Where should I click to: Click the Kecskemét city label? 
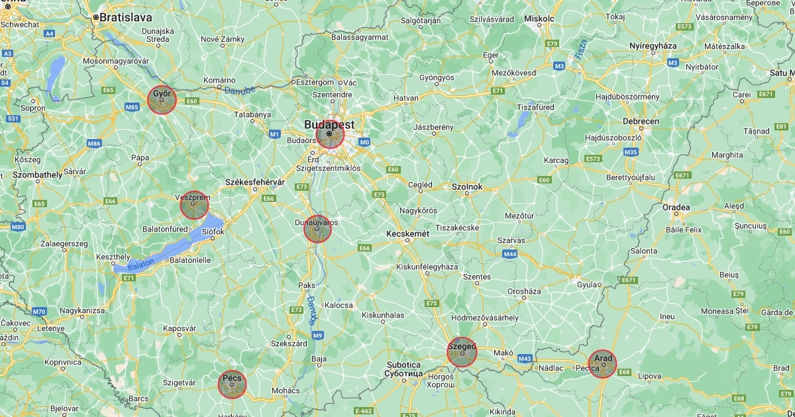coord(408,234)
